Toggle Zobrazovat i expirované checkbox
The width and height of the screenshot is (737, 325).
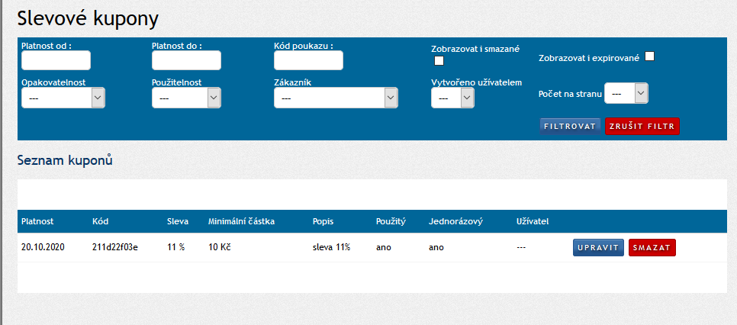click(x=650, y=56)
